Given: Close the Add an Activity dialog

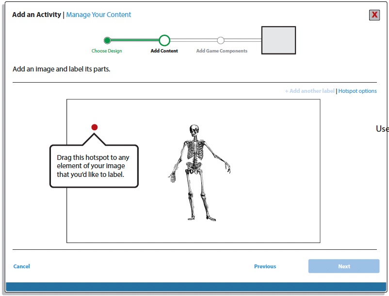Looking at the screenshot, I should tap(374, 15).
